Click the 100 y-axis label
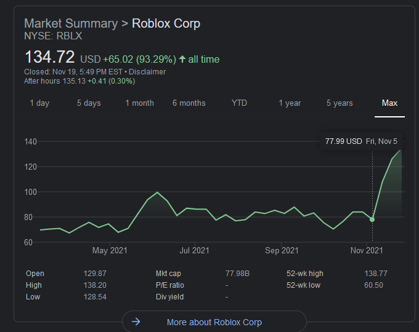 click(x=30, y=192)
